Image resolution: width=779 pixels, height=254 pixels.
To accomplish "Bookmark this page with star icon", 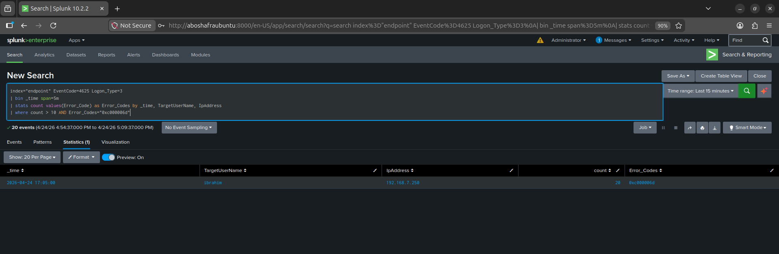I will tap(678, 26).
